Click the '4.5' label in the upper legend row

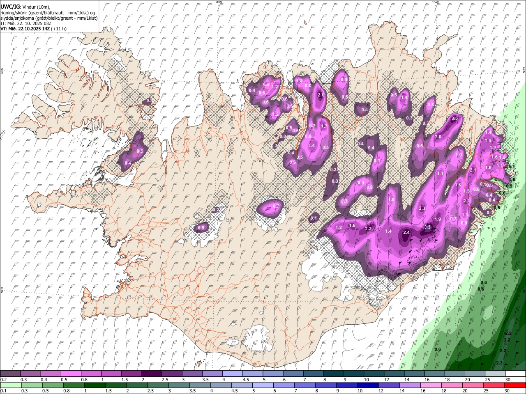245,380
